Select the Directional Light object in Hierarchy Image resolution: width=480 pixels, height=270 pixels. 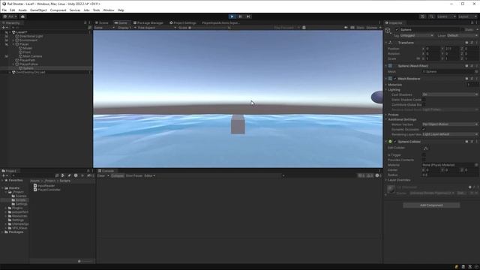[31, 36]
